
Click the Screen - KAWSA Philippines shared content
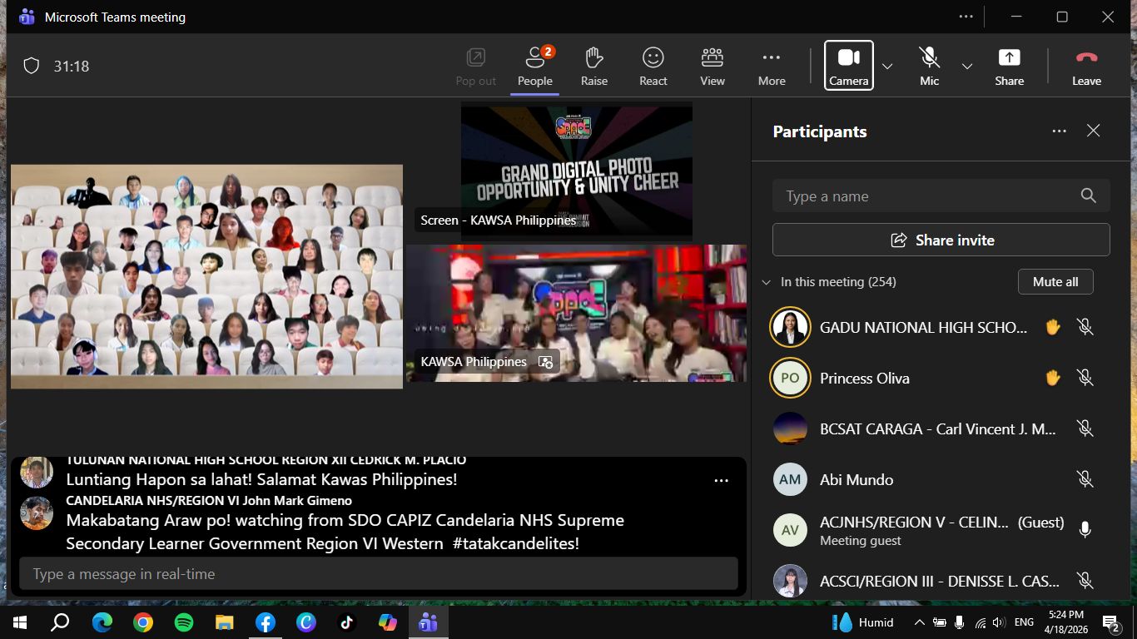pos(577,171)
